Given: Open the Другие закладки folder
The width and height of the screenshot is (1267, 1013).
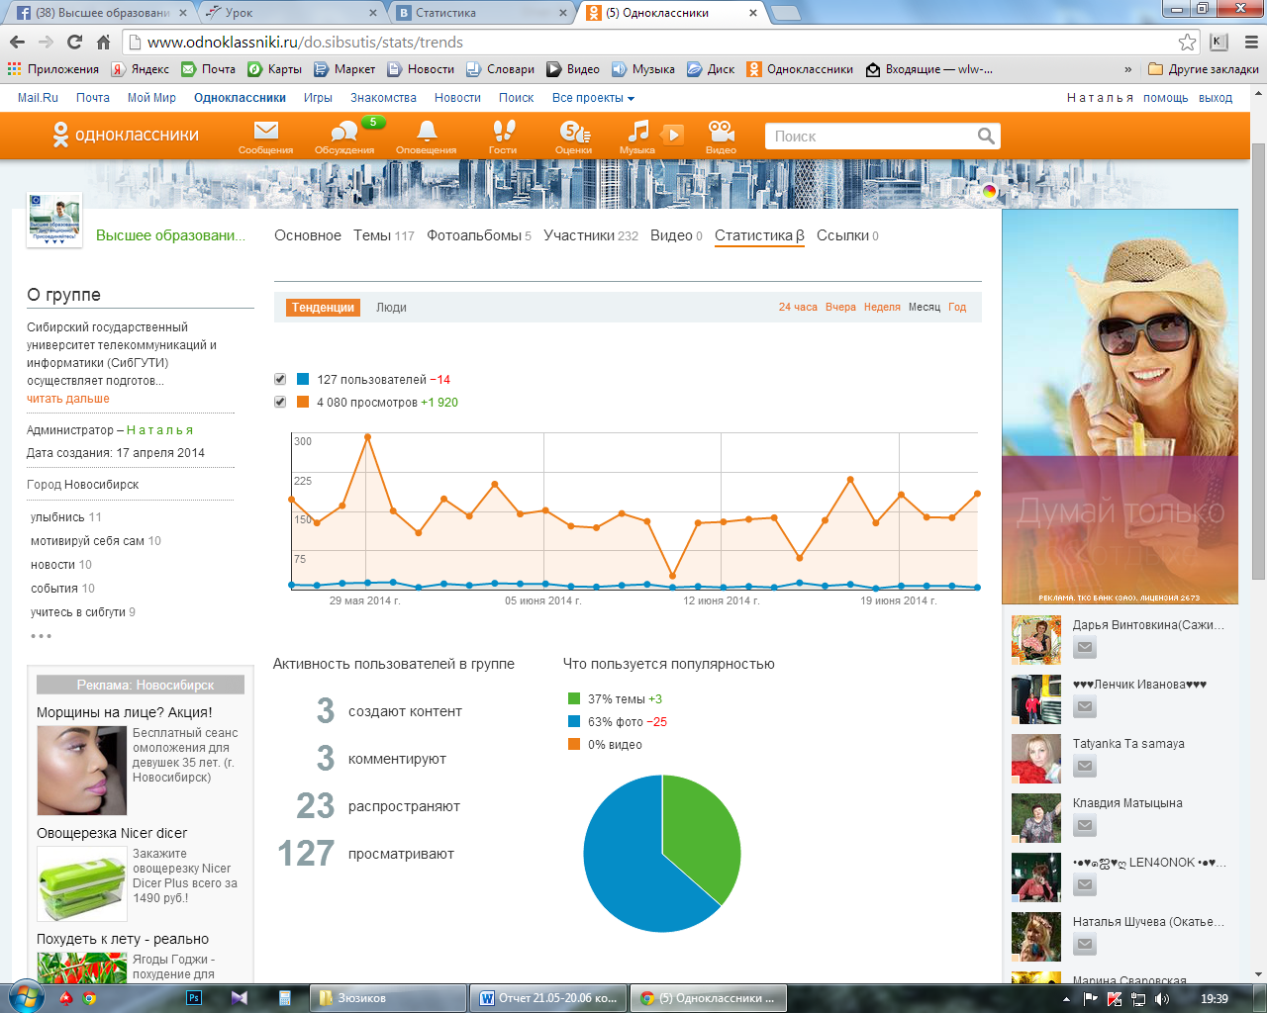Looking at the screenshot, I should pyautogui.click(x=1204, y=69).
